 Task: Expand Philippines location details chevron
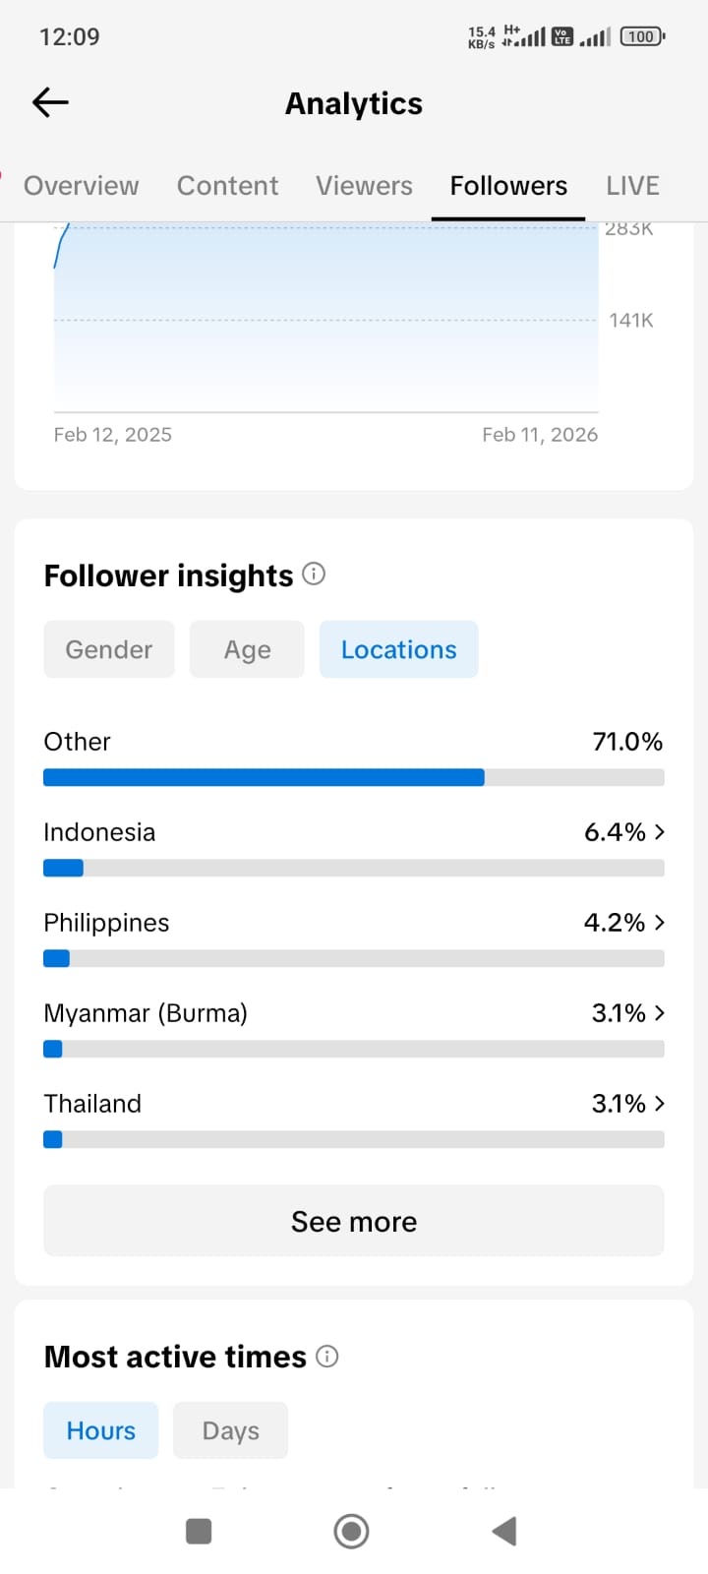click(x=659, y=923)
